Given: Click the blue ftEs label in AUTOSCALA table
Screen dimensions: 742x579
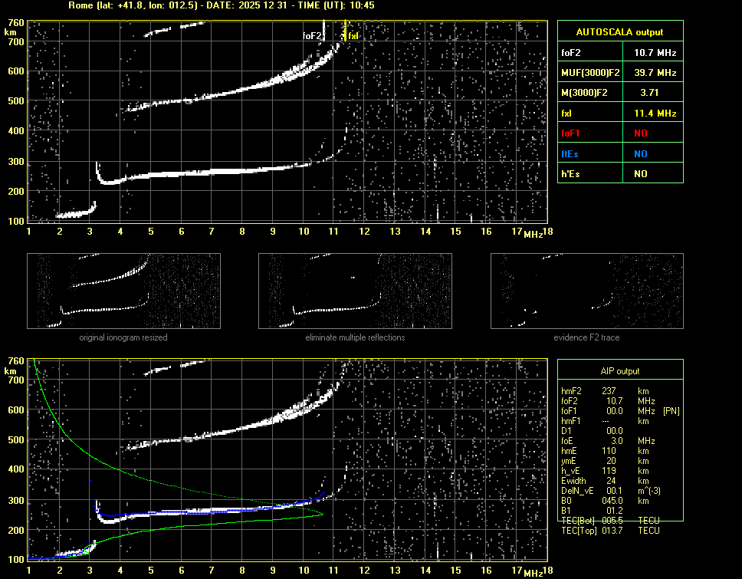Looking at the screenshot, I should pos(571,153).
